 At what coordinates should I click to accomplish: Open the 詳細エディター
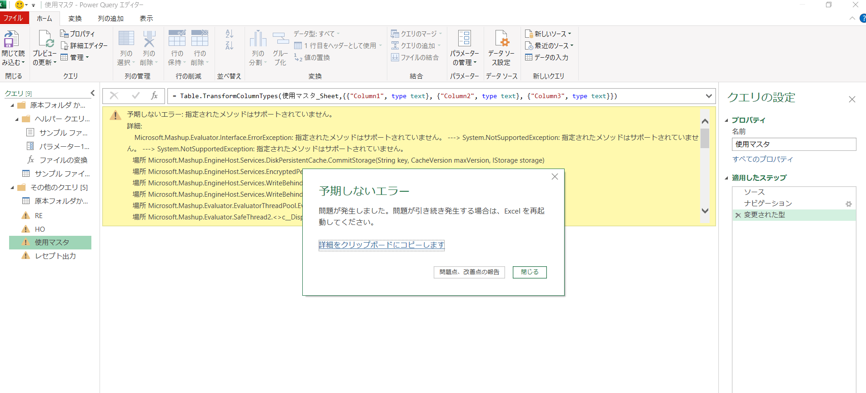pos(84,45)
